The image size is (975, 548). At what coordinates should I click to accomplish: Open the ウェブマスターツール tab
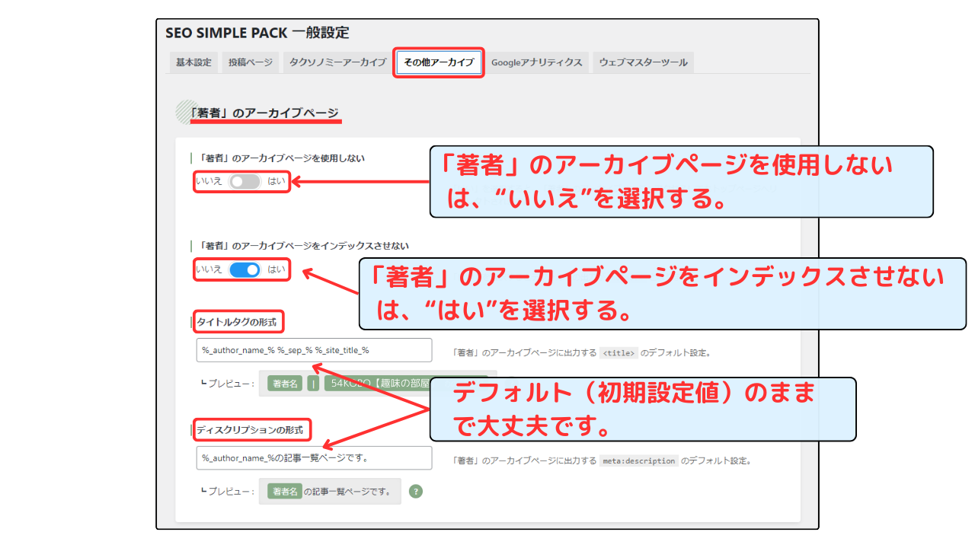pos(643,62)
